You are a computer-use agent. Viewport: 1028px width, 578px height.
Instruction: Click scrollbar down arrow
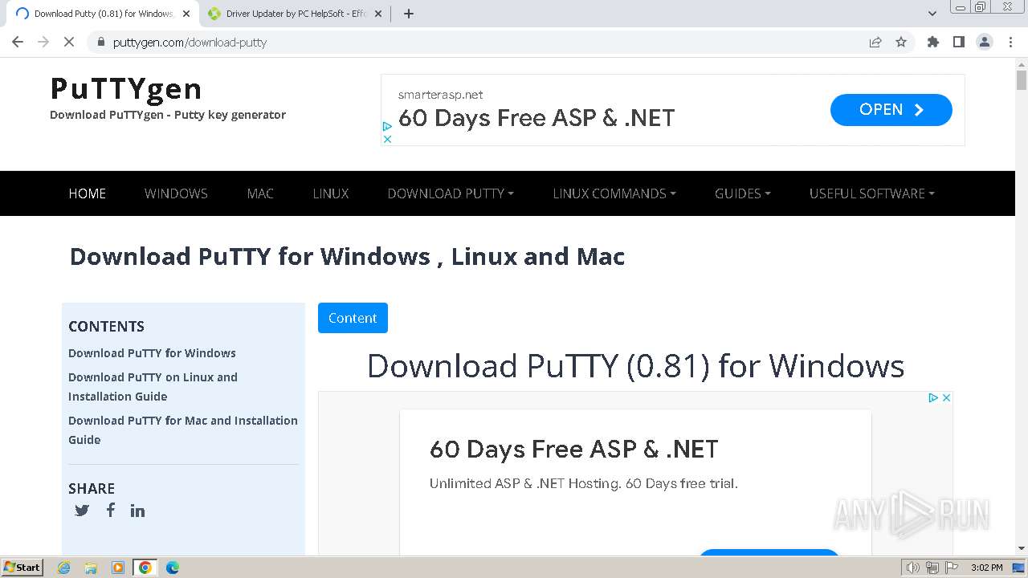1022,548
